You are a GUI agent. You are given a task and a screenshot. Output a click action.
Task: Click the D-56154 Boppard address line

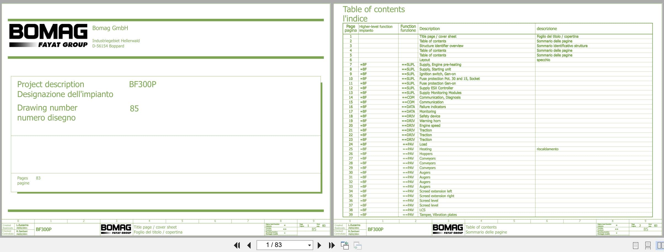[108, 46]
